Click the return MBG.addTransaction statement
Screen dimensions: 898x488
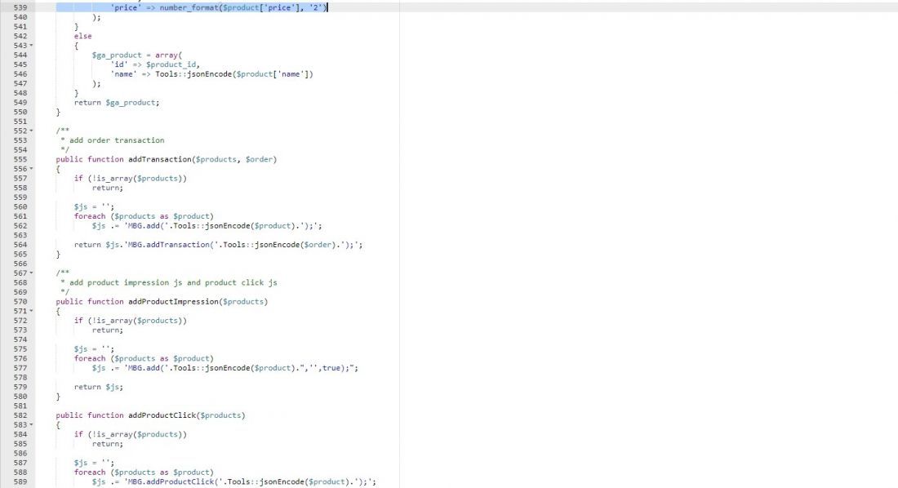tap(218, 245)
